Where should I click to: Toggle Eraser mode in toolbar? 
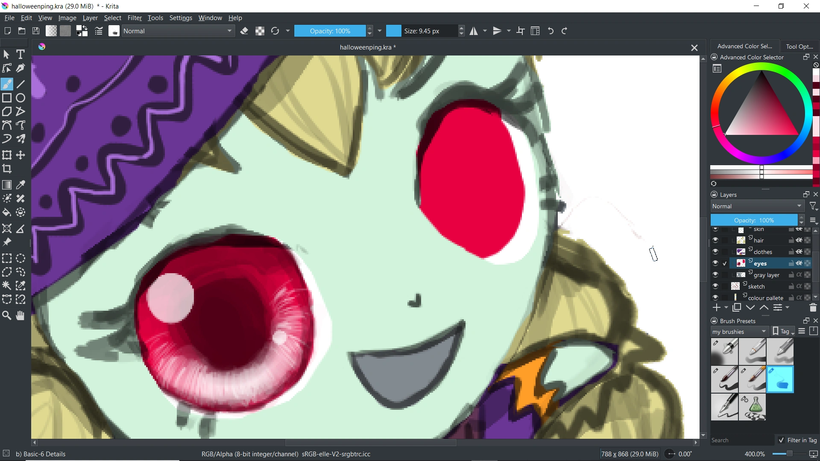point(244,31)
